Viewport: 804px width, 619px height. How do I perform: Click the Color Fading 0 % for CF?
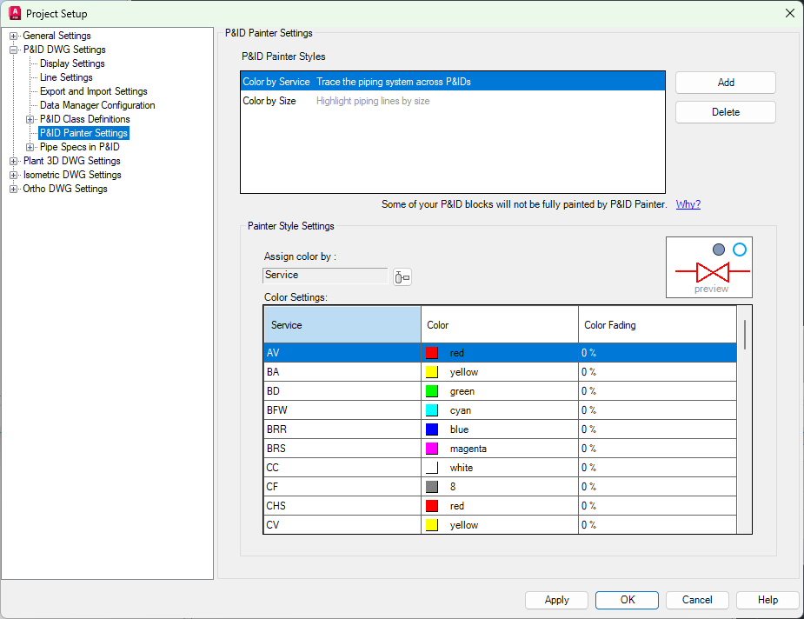[658, 487]
